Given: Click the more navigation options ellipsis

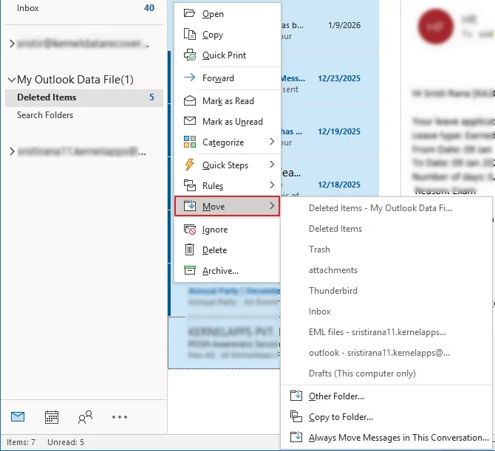Looking at the screenshot, I should click(120, 417).
